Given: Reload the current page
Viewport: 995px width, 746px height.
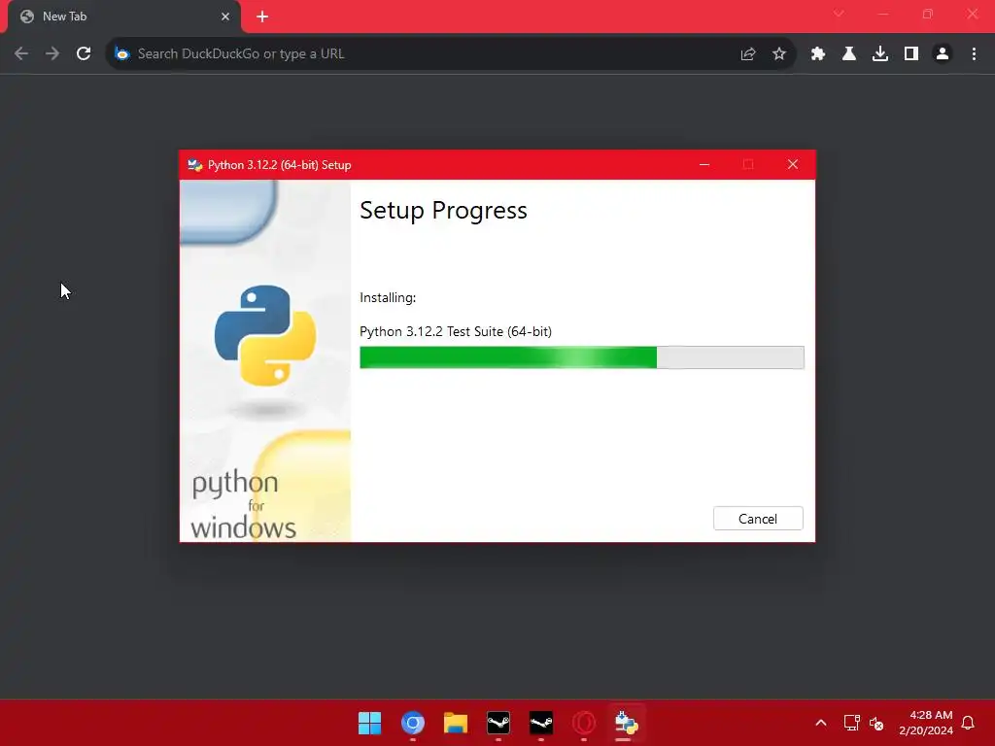Looking at the screenshot, I should click(84, 53).
